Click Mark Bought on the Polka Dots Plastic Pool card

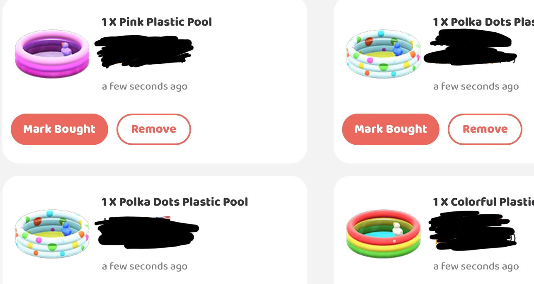(390, 129)
